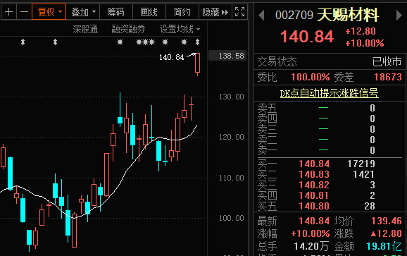The height and width of the screenshot is (256, 407).
Task: Click the 总手 value 14.20万
Action: [x=311, y=246]
